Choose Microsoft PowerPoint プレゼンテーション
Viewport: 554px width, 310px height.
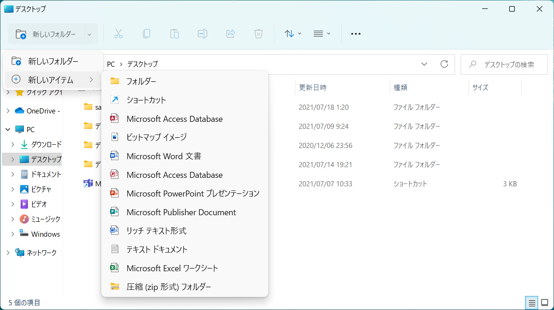tap(185, 193)
